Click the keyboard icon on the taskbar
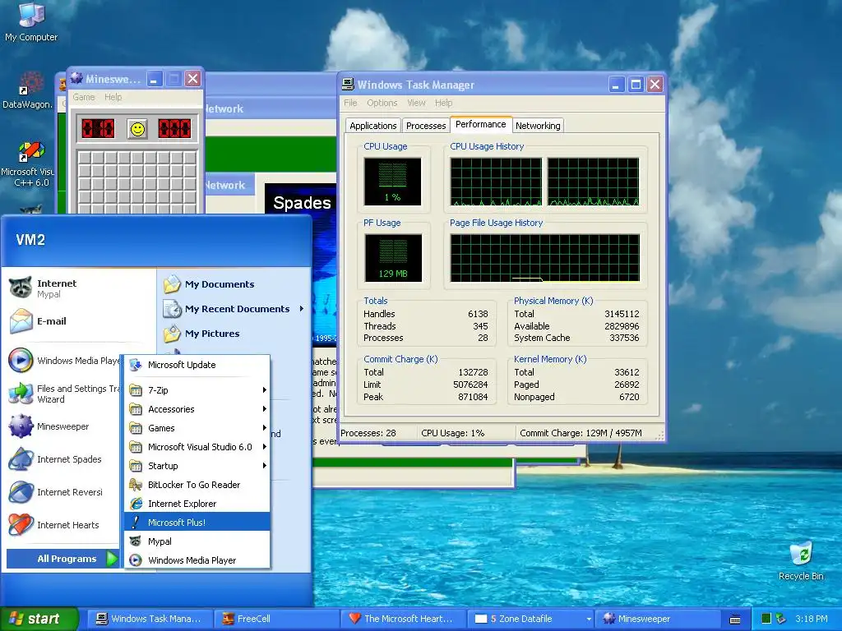Screen dimensions: 842x631 pos(735,619)
